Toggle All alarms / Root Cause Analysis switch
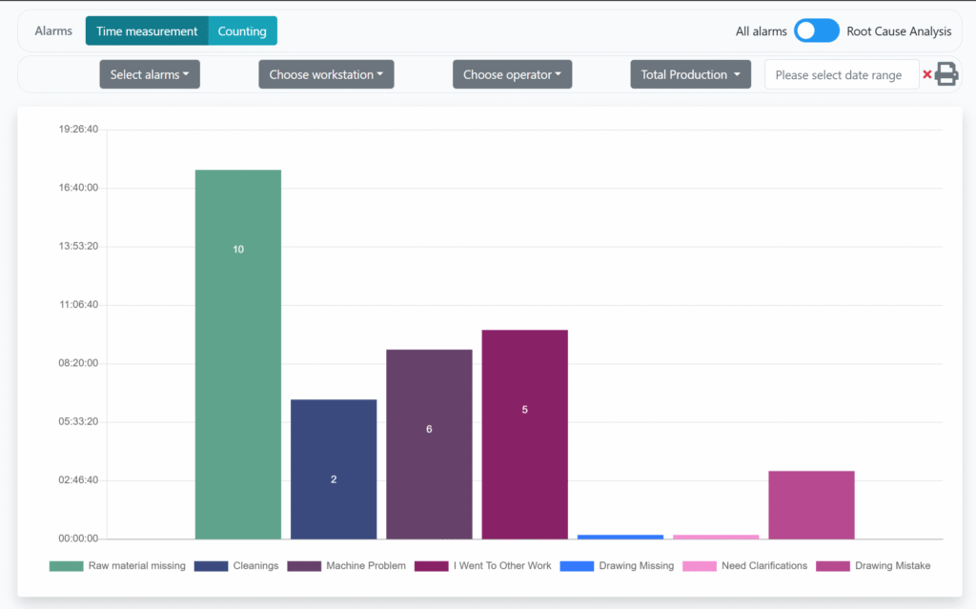The image size is (976, 609). [x=817, y=31]
